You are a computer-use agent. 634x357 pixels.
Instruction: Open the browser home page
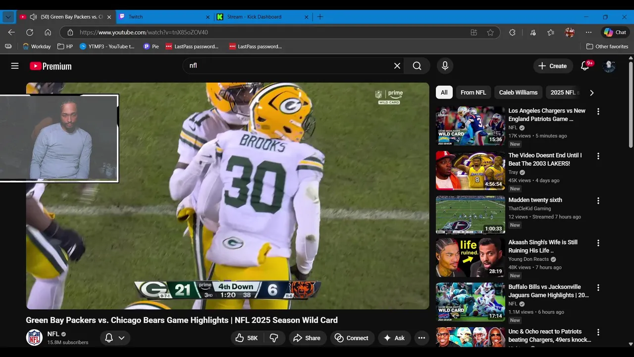pyautogui.click(x=48, y=32)
